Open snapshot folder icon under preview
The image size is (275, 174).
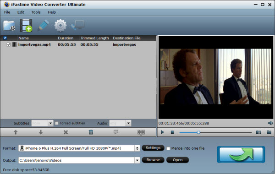click(x=269, y=132)
